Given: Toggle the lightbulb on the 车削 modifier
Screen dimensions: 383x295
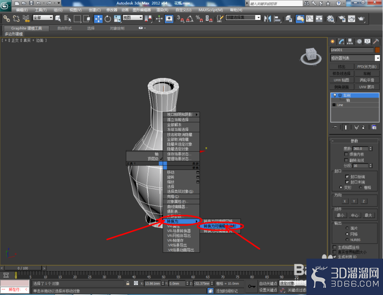Looking at the screenshot, I should pyautogui.click(x=335, y=95).
